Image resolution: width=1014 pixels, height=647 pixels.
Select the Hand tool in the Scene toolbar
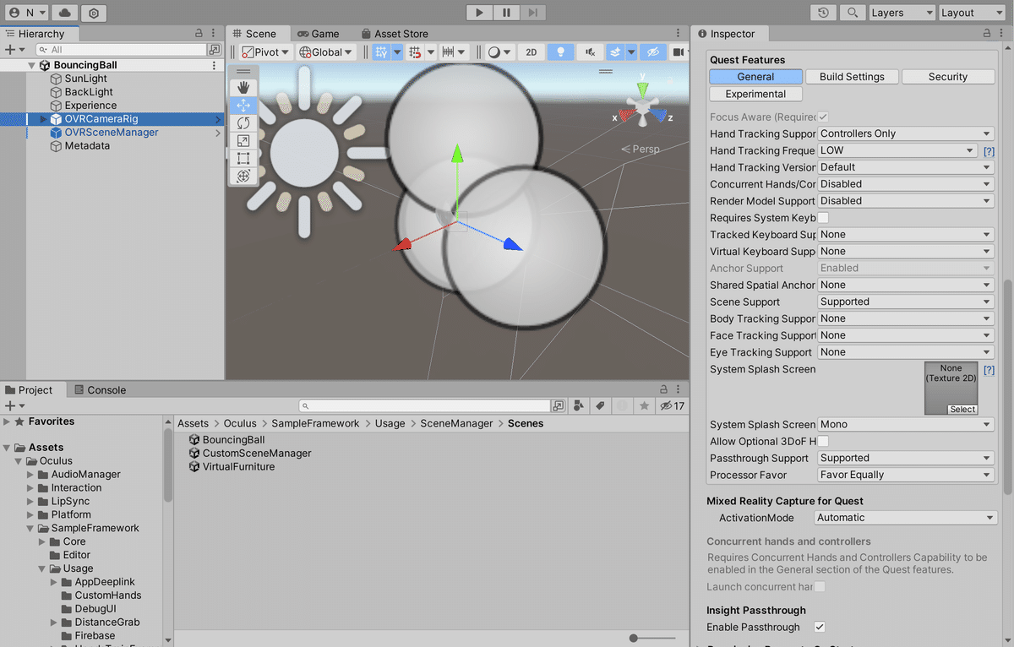point(244,85)
